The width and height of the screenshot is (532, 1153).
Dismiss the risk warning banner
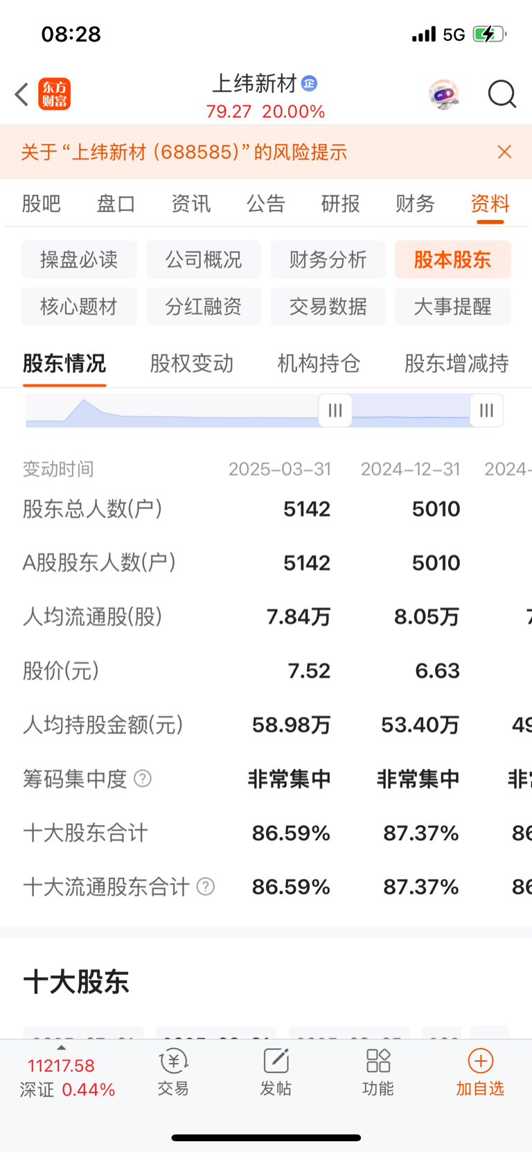504,152
